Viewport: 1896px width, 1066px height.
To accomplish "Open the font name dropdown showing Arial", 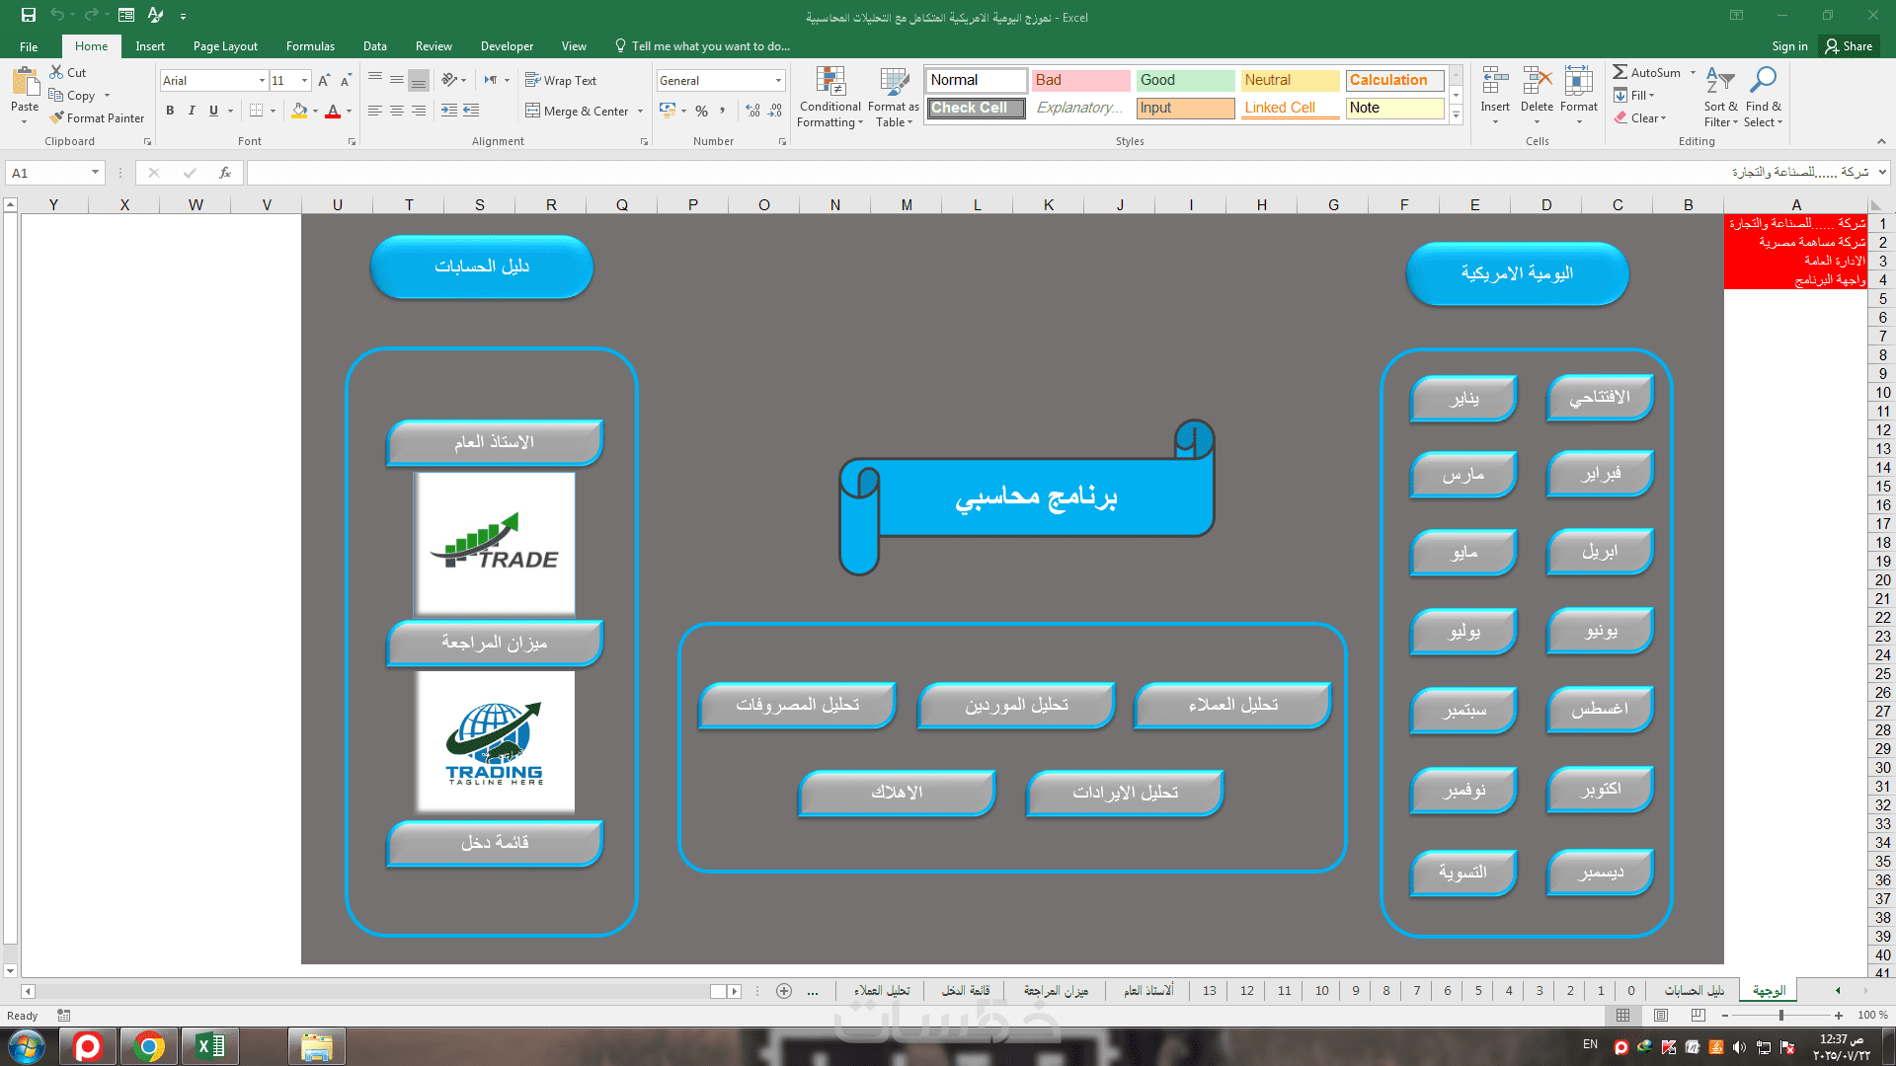I will click(262, 80).
